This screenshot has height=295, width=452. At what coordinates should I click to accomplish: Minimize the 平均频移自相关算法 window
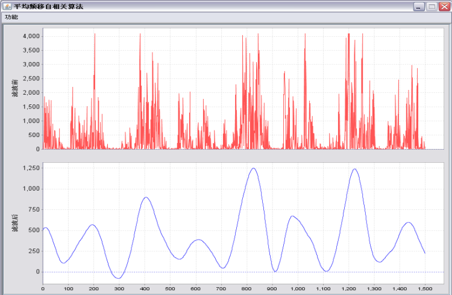pyautogui.click(x=419, y=6)
